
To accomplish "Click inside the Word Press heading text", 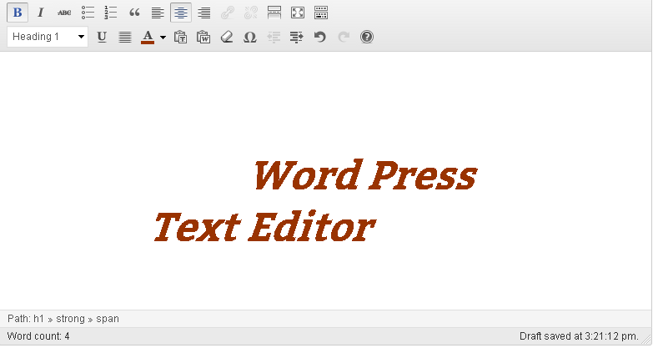I will 365,175.
